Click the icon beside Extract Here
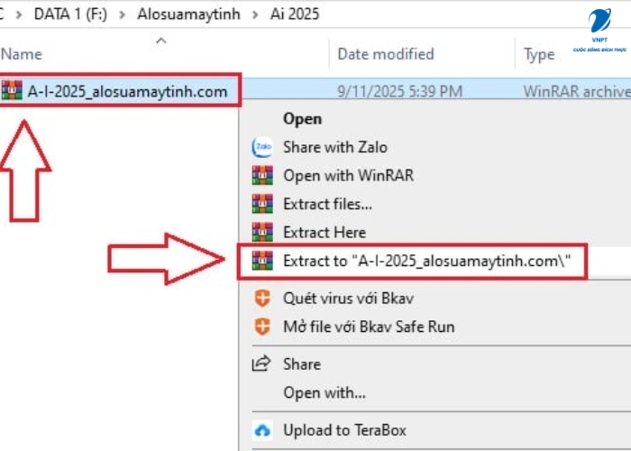The width and height of the screenshot is (631, 451). coord(262,232)
